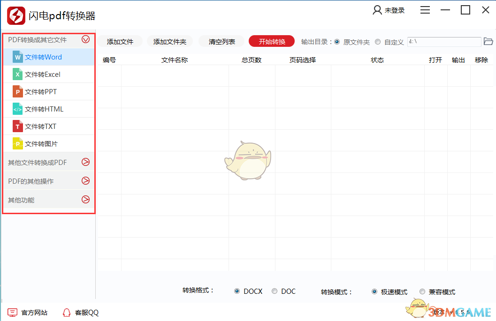Click the 客服QQ support icon
496x321 pixels.
[x=66, y=312]
